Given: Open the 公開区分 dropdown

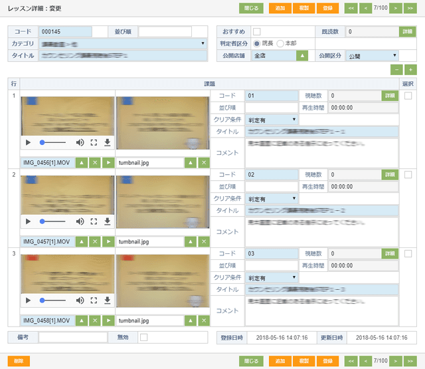Looking at the screenshot, I should [372, 56].
